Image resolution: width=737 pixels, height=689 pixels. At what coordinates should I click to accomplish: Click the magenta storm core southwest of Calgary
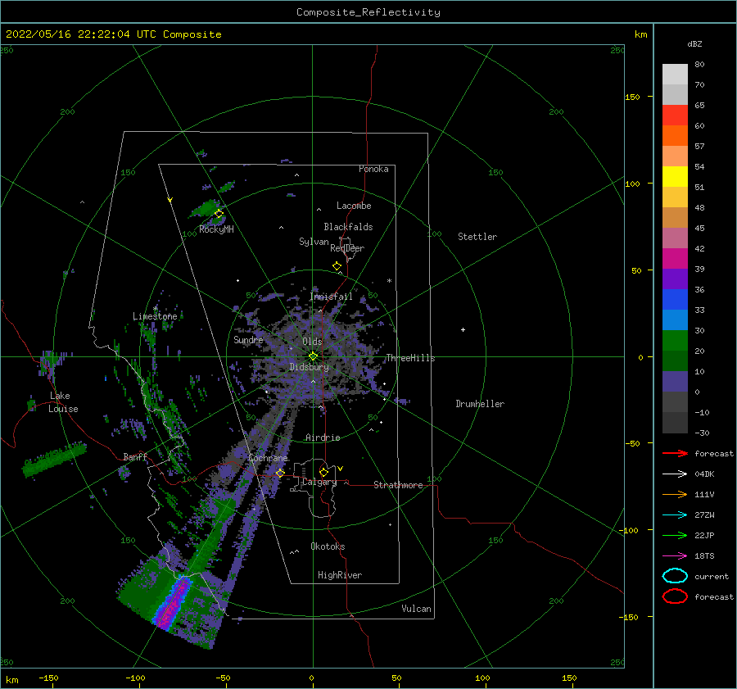[x=172, y=605]
